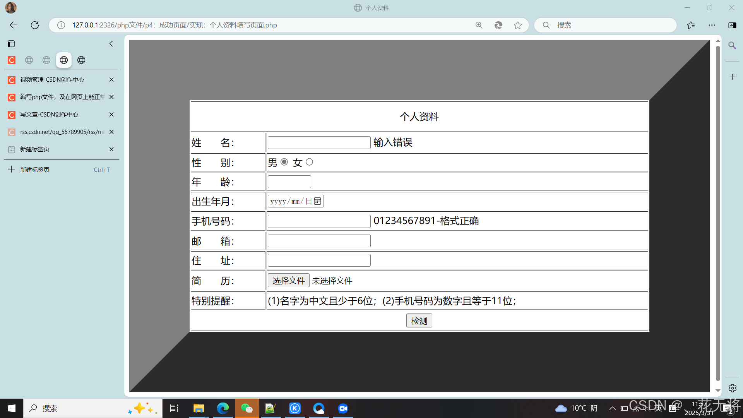Open the 出生年月 date picker calendar
743x418 pixels.
[x=317, y=201]
